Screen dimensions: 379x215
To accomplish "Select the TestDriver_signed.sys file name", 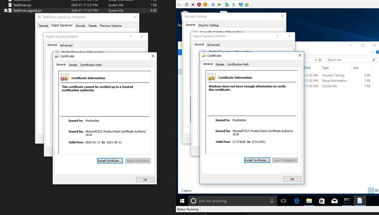I will (x=27, y=10).
